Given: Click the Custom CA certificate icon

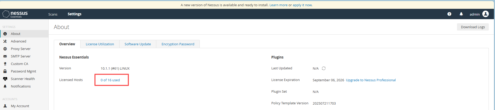Looking at the screenshot, I should 5,64.
